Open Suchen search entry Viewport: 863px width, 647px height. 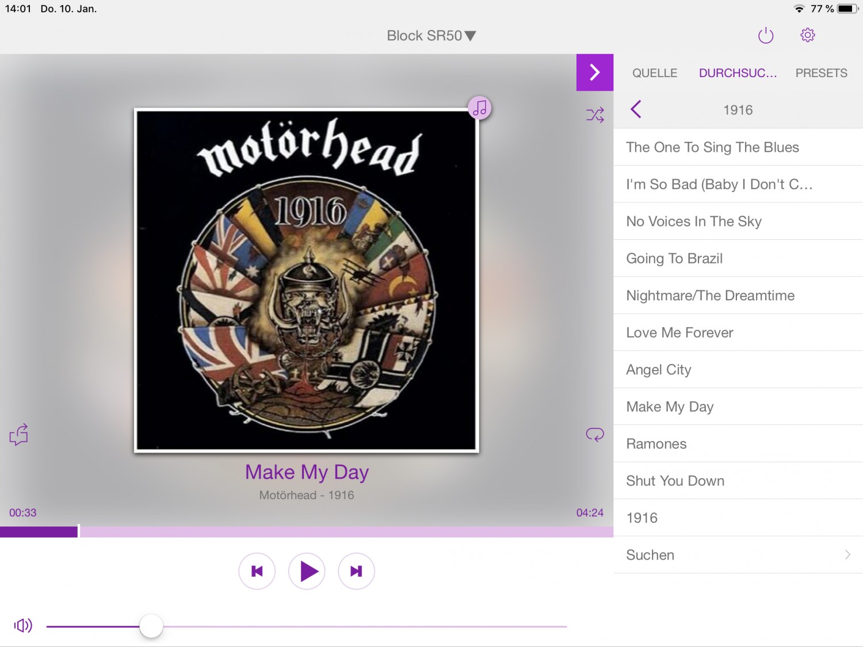(738, 555)
